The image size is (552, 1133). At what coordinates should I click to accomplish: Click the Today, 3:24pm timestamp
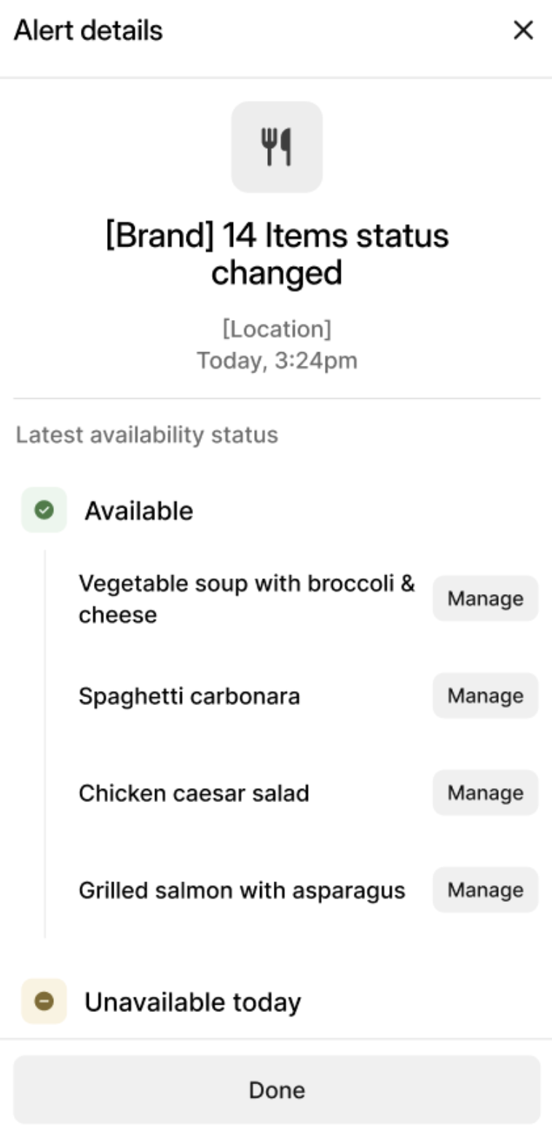point(277,361)
